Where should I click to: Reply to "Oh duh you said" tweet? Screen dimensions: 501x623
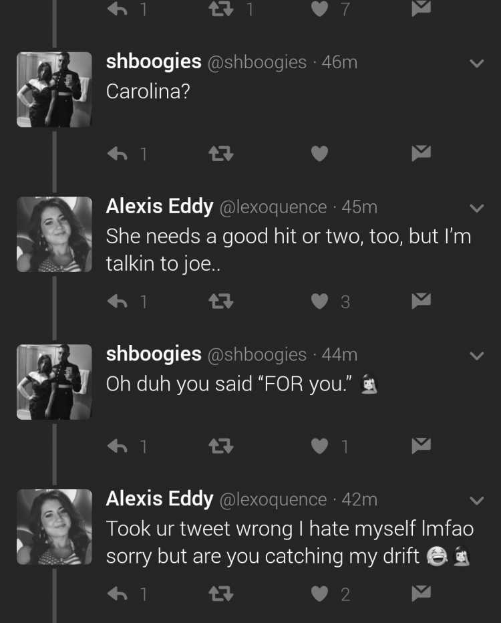pos(118,447)
